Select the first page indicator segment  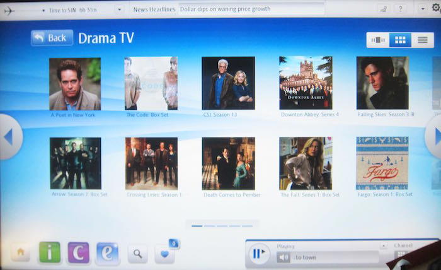pyautogui.click(x=197, y=226)
